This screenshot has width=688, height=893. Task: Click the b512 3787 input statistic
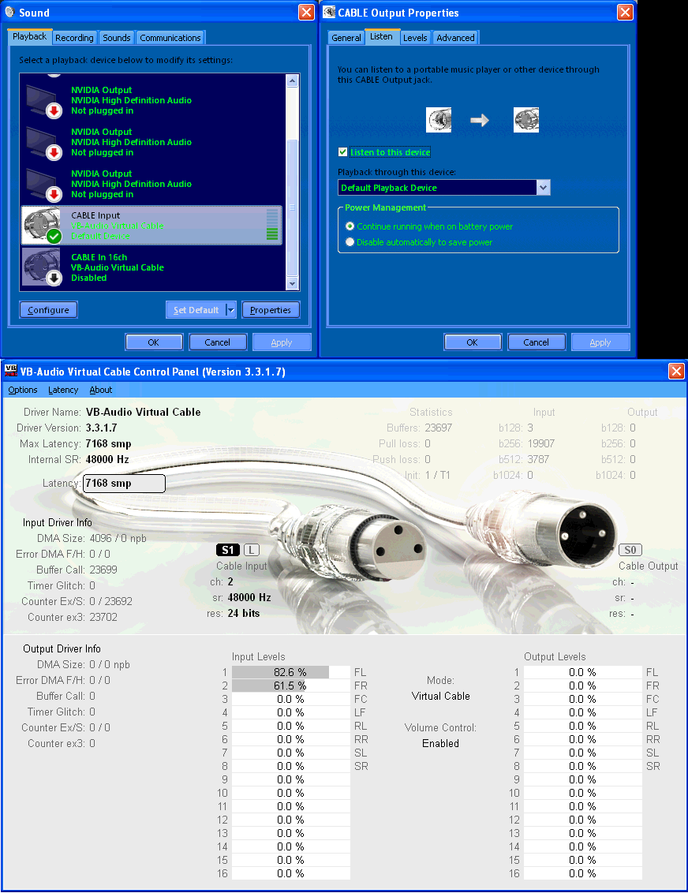click(538, 460)
